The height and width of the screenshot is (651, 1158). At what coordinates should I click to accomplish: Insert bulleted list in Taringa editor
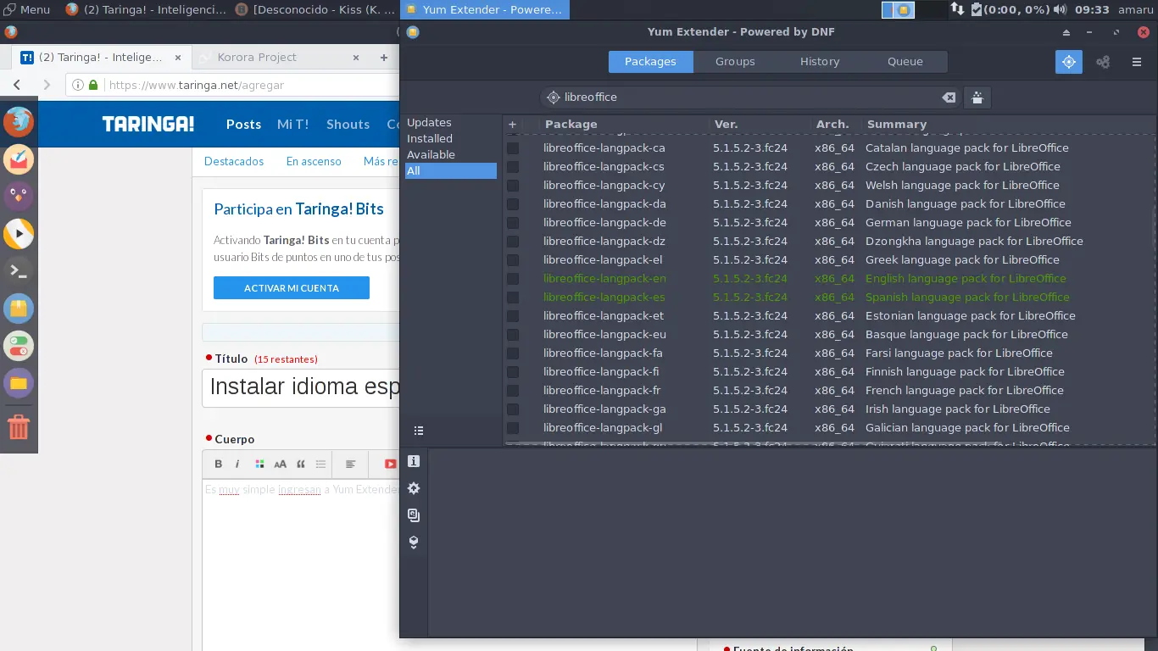coord(320,464)
